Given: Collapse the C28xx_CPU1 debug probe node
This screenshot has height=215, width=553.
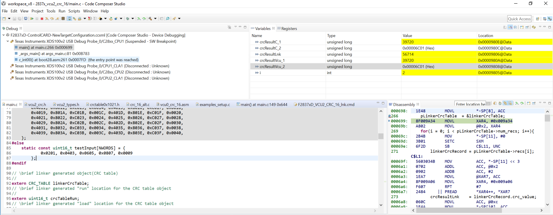Looking at the screenshot, I should point(8,41).
